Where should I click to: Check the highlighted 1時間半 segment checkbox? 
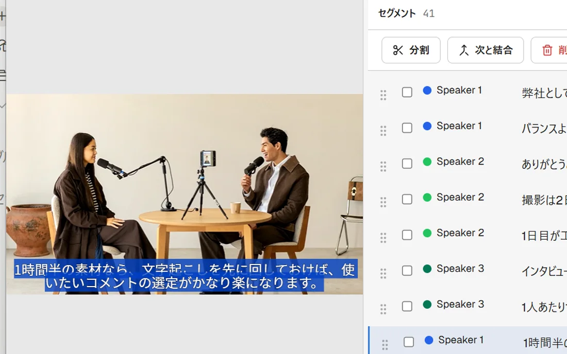pyautogui.click(x=409, y=342)
